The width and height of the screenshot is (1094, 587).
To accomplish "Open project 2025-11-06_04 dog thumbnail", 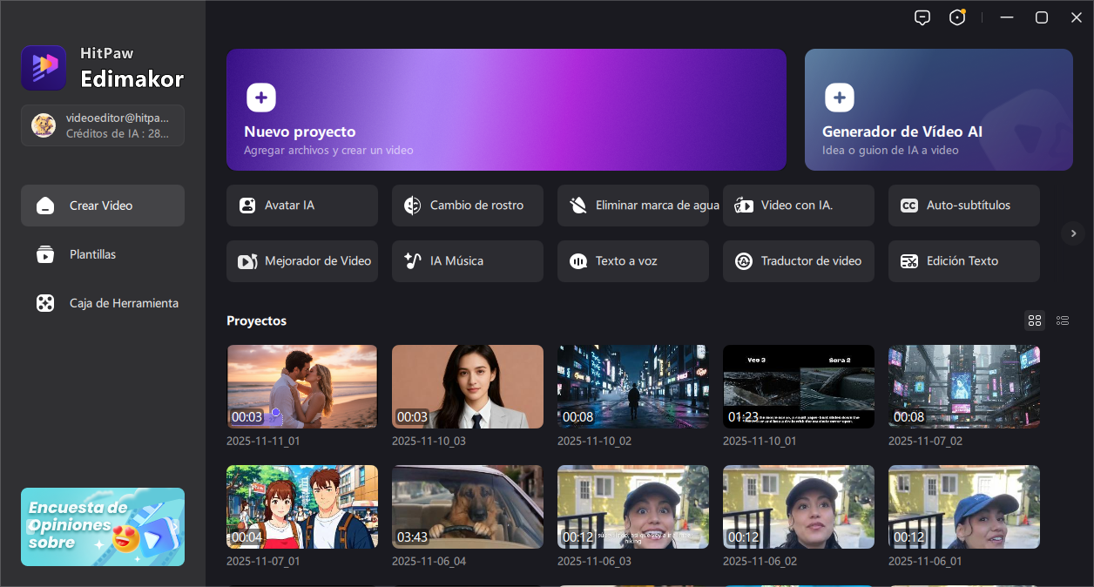I will click(467, 507).
